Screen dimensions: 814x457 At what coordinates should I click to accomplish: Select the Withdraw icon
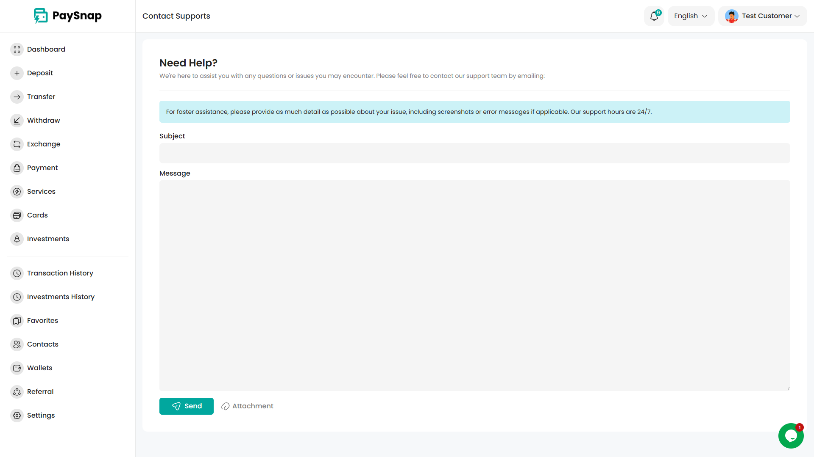click(17, 121)
